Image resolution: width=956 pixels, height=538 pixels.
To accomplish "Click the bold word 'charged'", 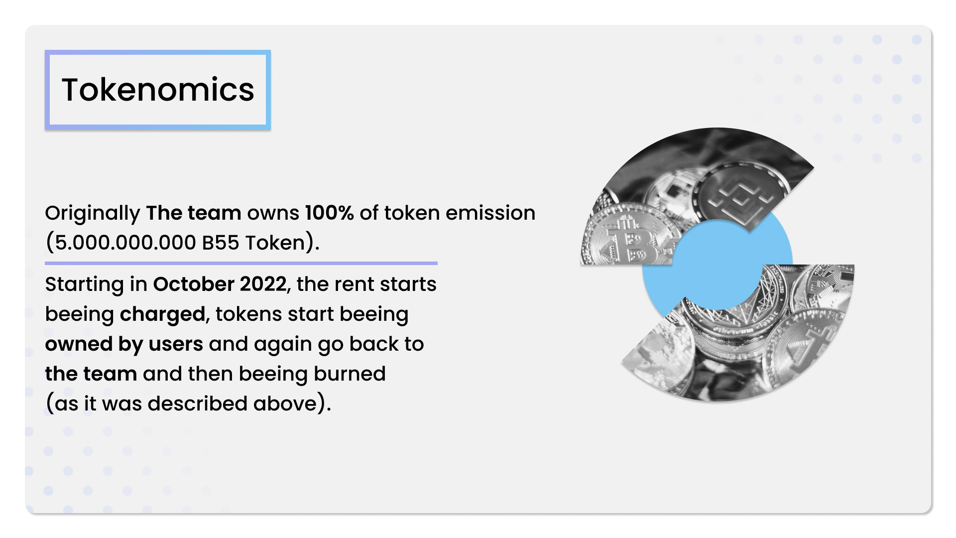I will (162, 315).
